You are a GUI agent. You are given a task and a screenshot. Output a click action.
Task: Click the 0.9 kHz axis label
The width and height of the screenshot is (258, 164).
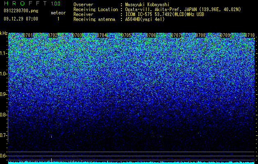pos(3,94)
